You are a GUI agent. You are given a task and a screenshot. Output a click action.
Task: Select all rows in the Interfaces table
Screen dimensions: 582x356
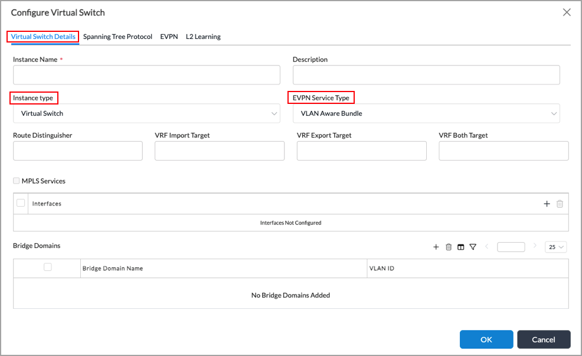21,203
